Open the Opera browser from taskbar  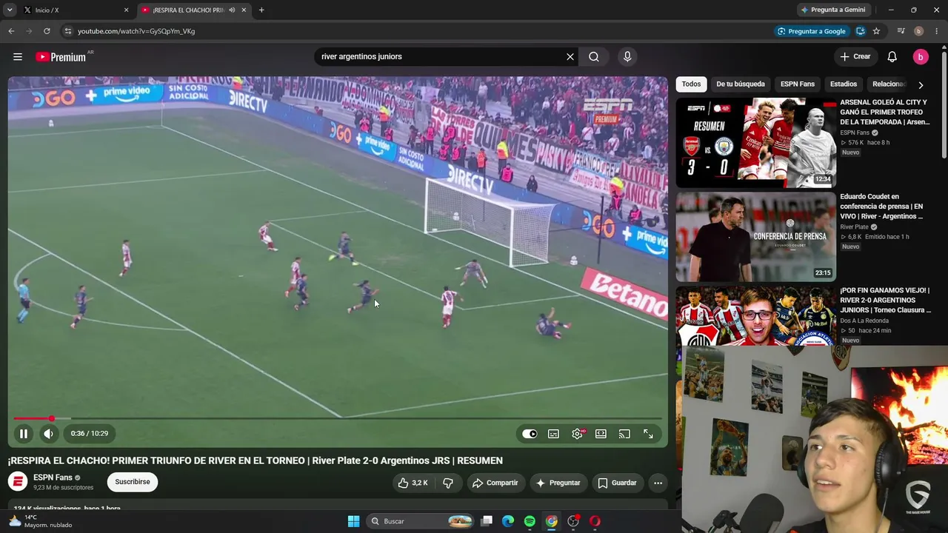point(595,521)
